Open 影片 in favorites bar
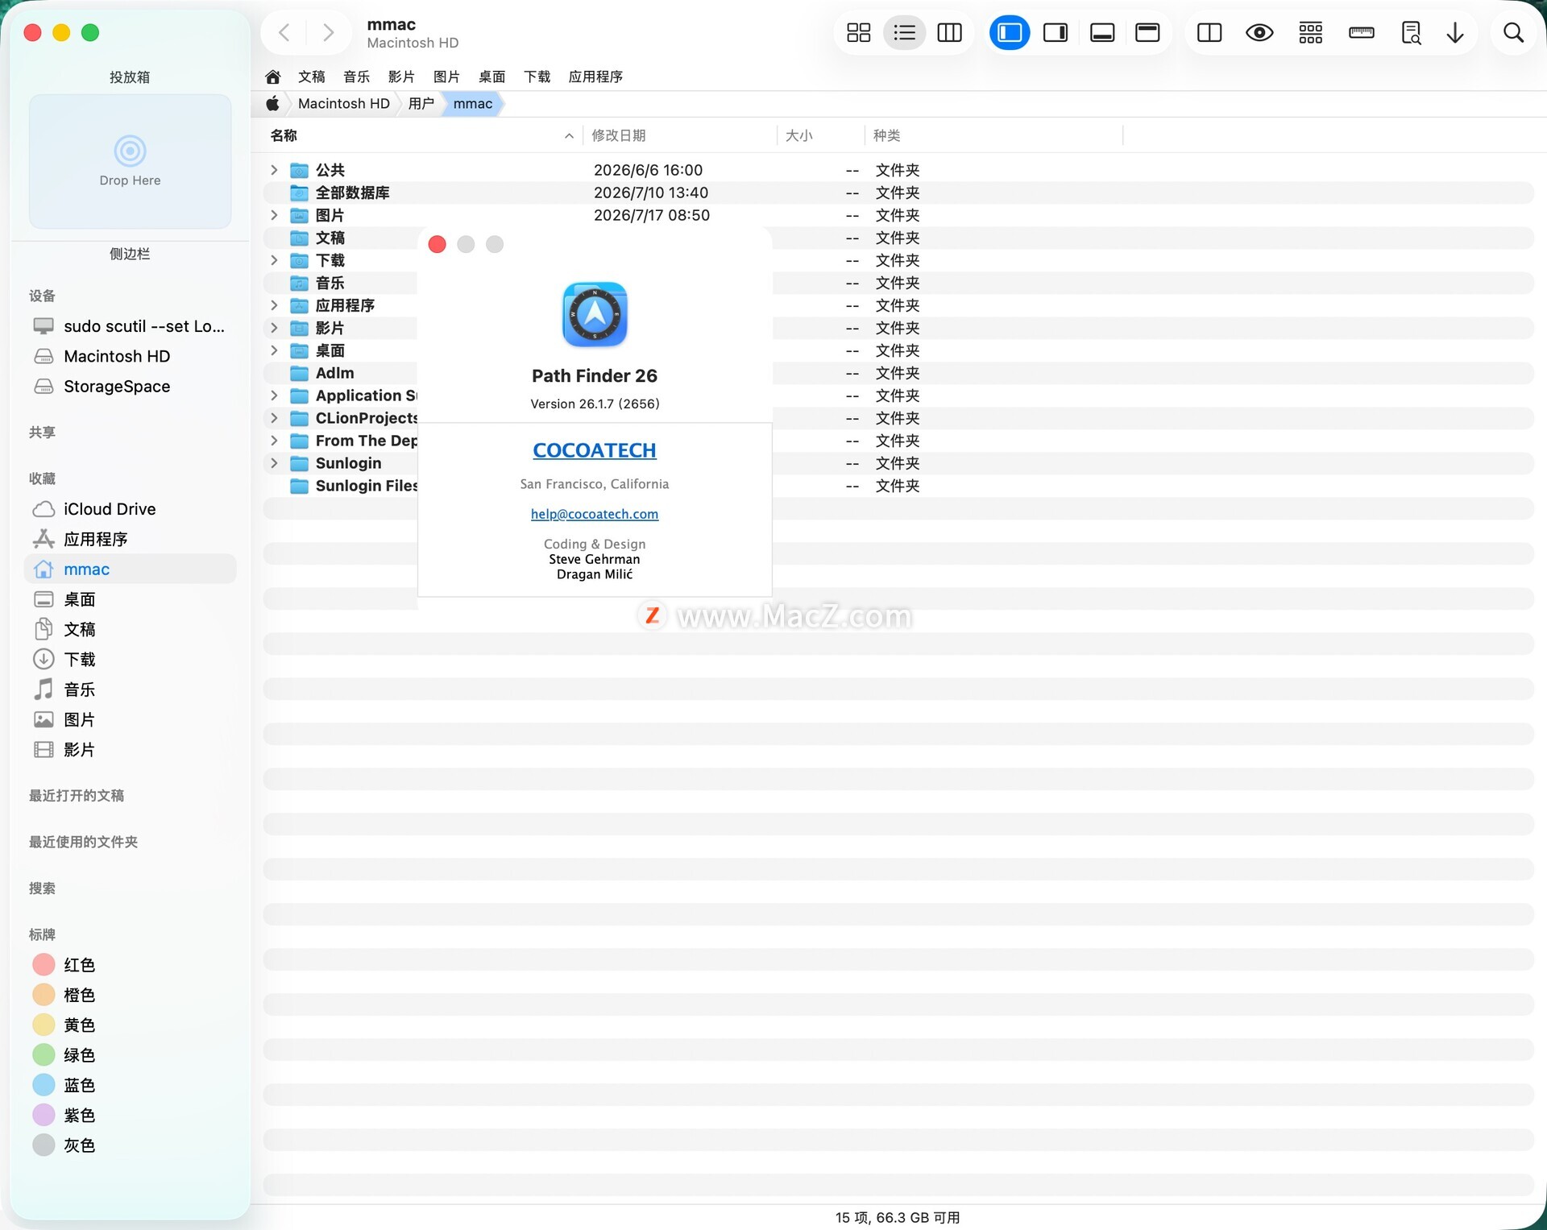This screenshot has height=1230, width=1547. point(402,77)
